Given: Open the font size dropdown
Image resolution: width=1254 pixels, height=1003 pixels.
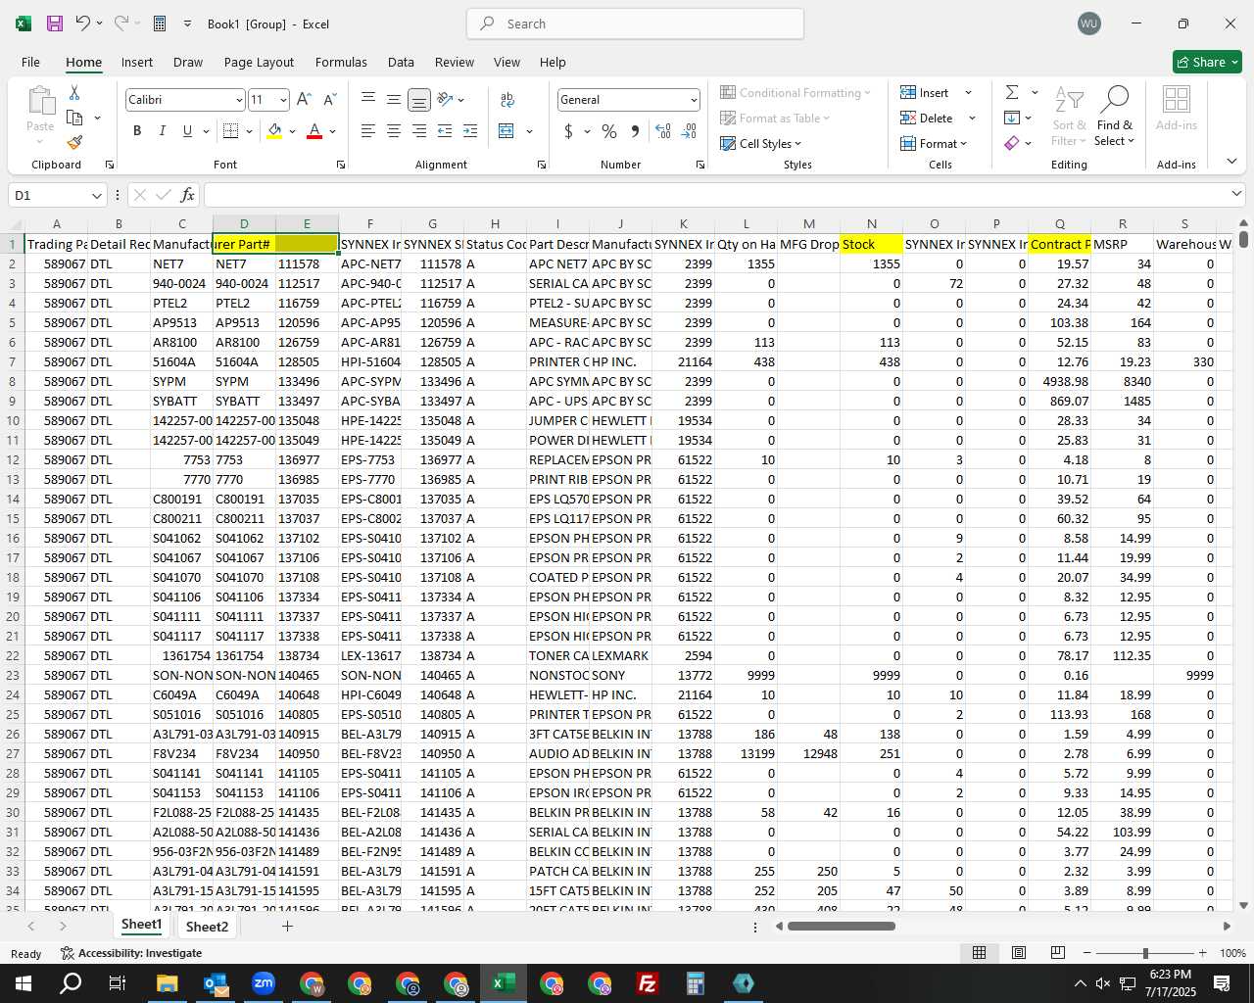Looking at the screenshot, I should tap(283, 100).
